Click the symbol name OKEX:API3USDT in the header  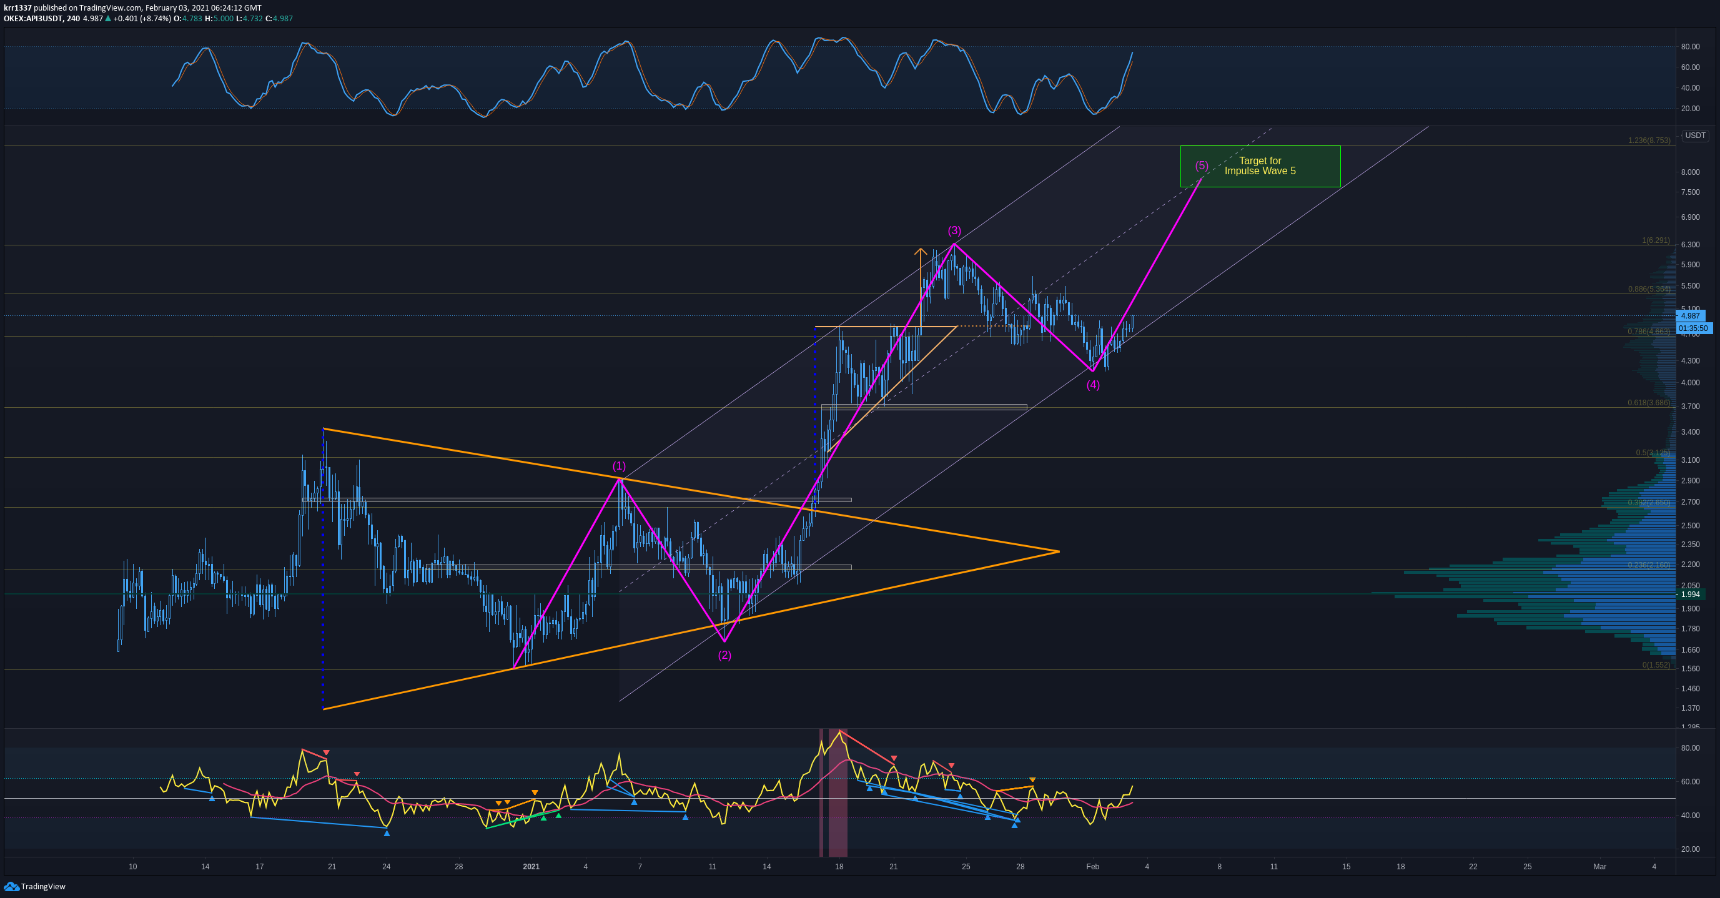click(x=33, y=19)
